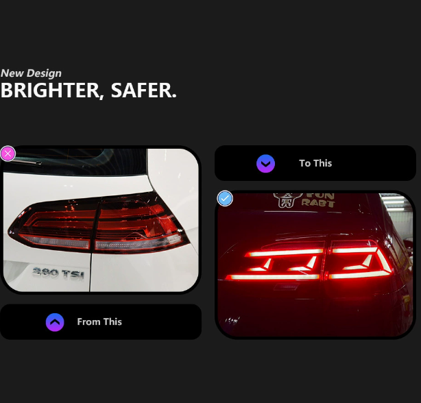
Task: Open the red illuminated LED taillight image
Action: 315,265
